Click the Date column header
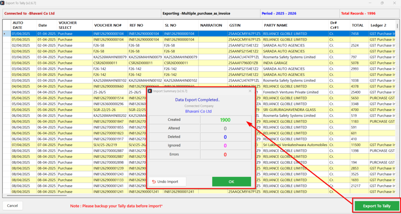 (47, 25)
